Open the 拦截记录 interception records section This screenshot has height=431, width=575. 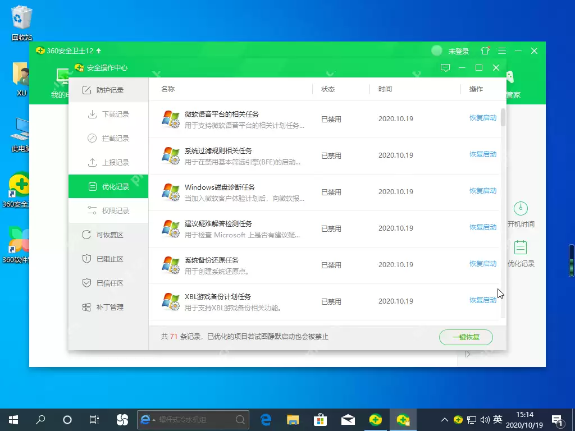[x=109, y=139]
